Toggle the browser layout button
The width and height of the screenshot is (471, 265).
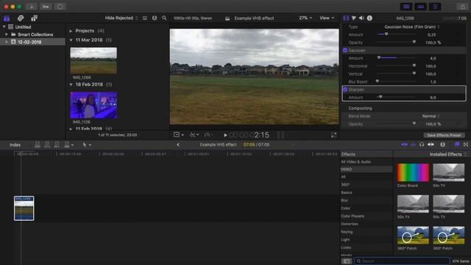pos(406,7)
